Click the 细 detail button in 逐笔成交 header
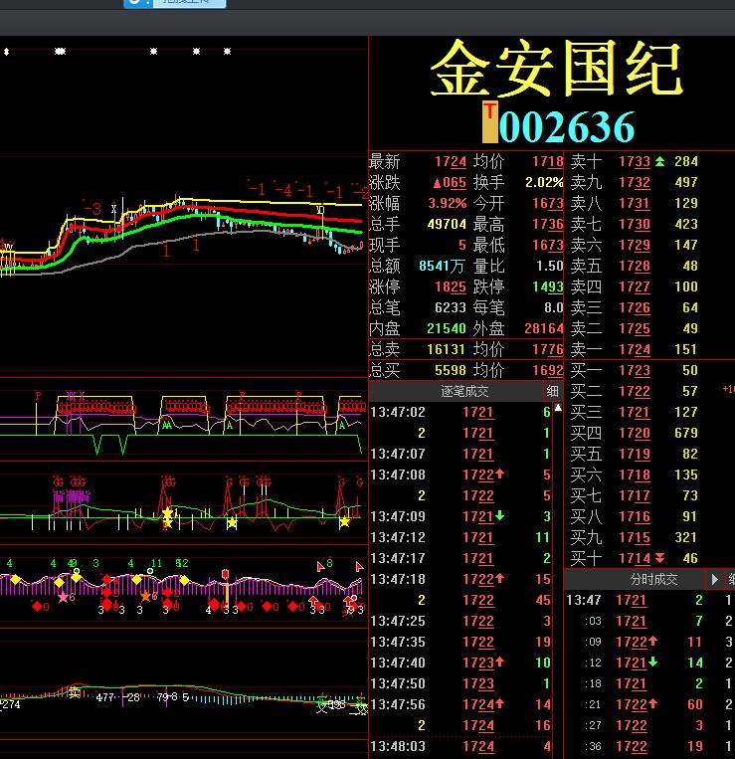Viewport: 735px width, 759px height. (552, 391)
